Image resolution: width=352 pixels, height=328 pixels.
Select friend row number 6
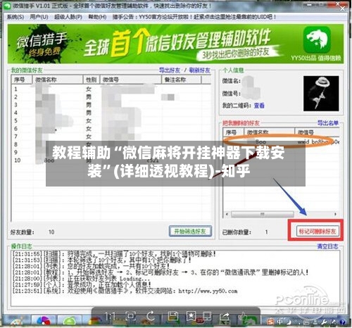coord(112,129)
